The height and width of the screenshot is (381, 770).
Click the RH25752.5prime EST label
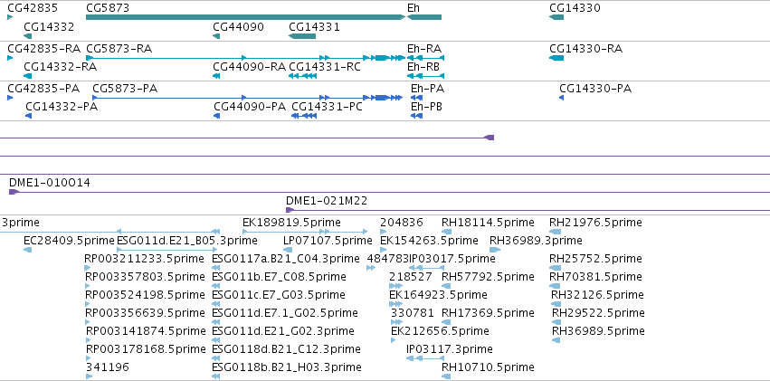click(595, 259)
